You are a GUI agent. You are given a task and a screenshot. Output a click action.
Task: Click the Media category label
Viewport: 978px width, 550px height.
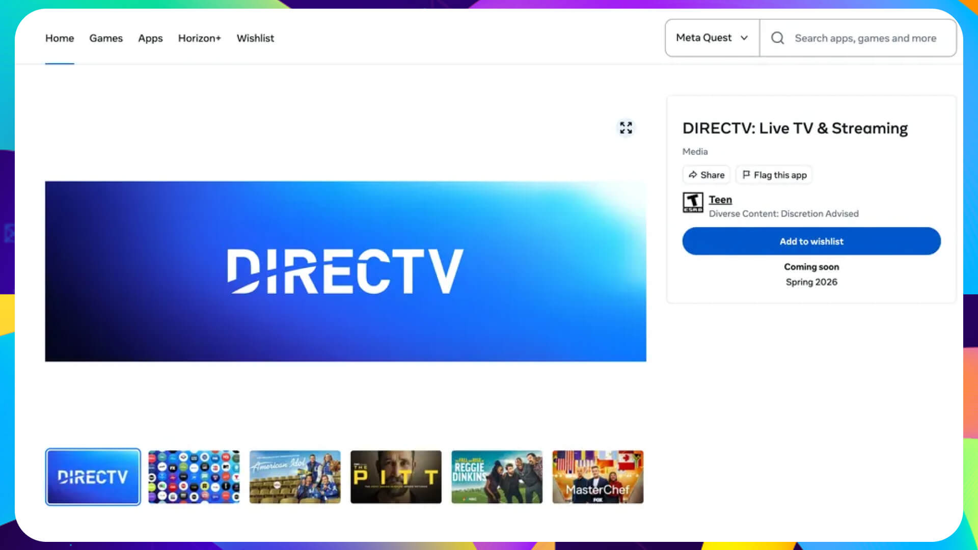(695, 152)
